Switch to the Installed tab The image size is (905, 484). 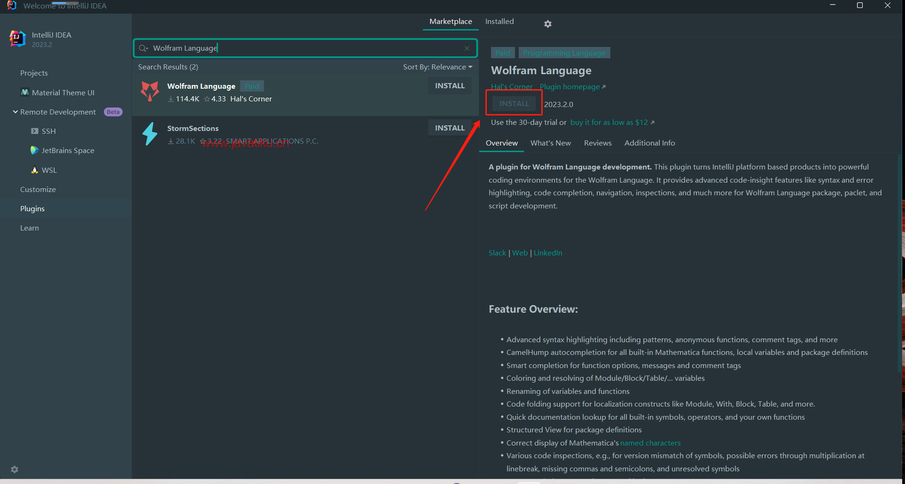(499, 22)
